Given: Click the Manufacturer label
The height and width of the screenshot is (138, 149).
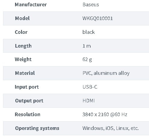Looking at the screenshot, I should click(x=31, y=4).
